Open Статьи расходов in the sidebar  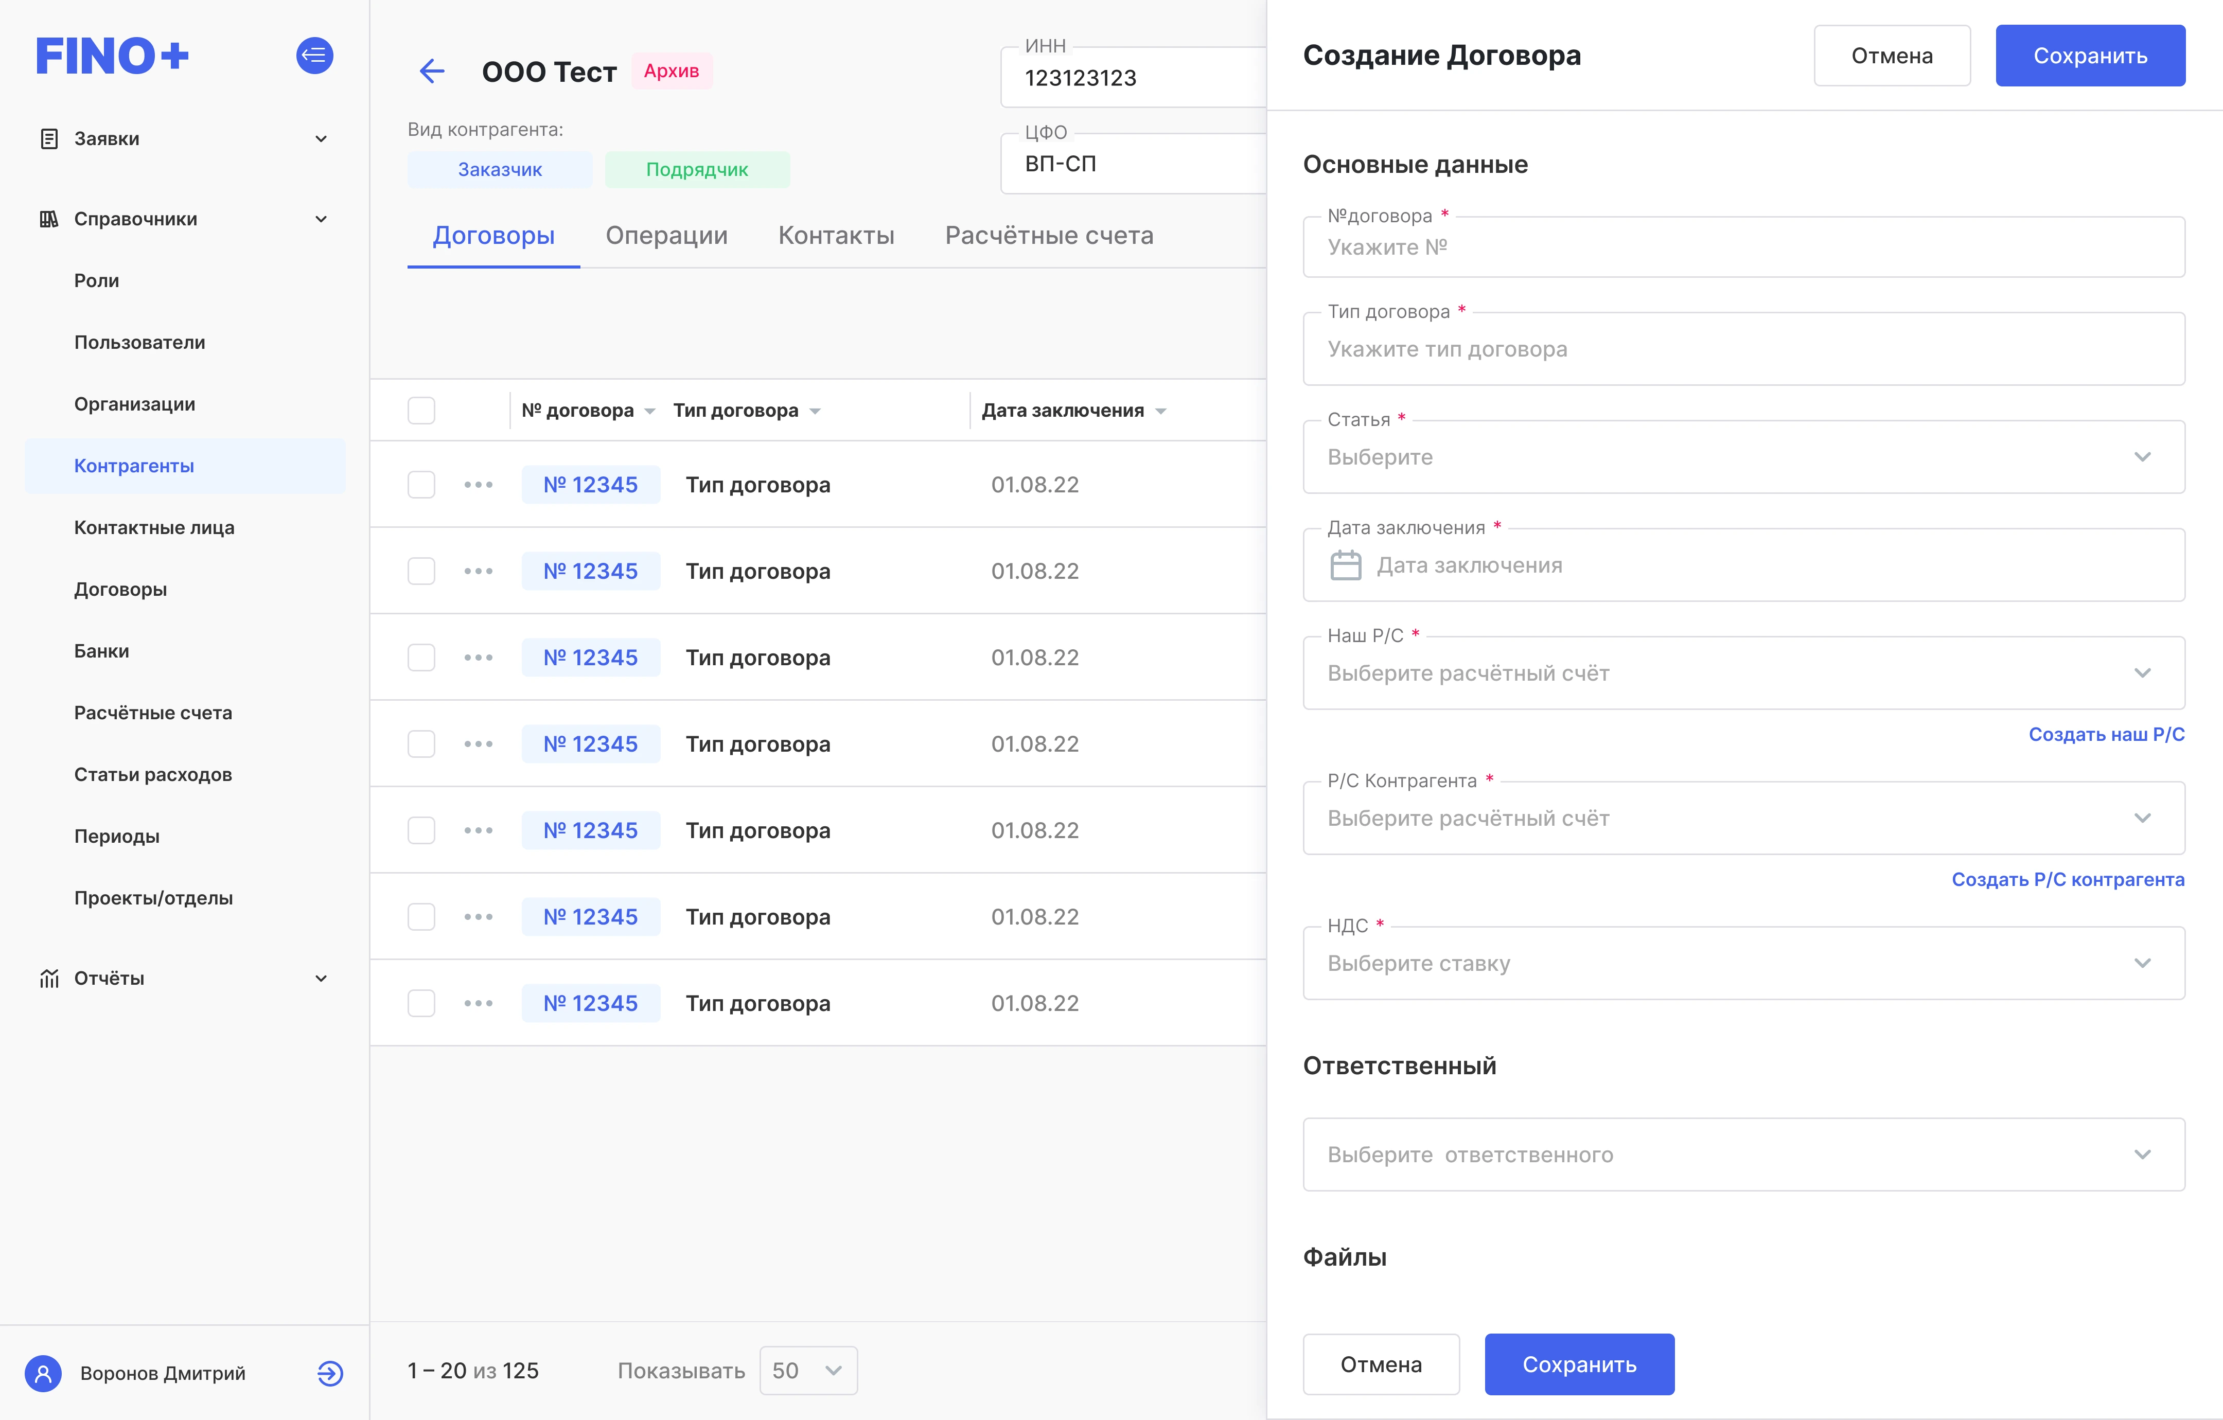click(x=153, y=775)
